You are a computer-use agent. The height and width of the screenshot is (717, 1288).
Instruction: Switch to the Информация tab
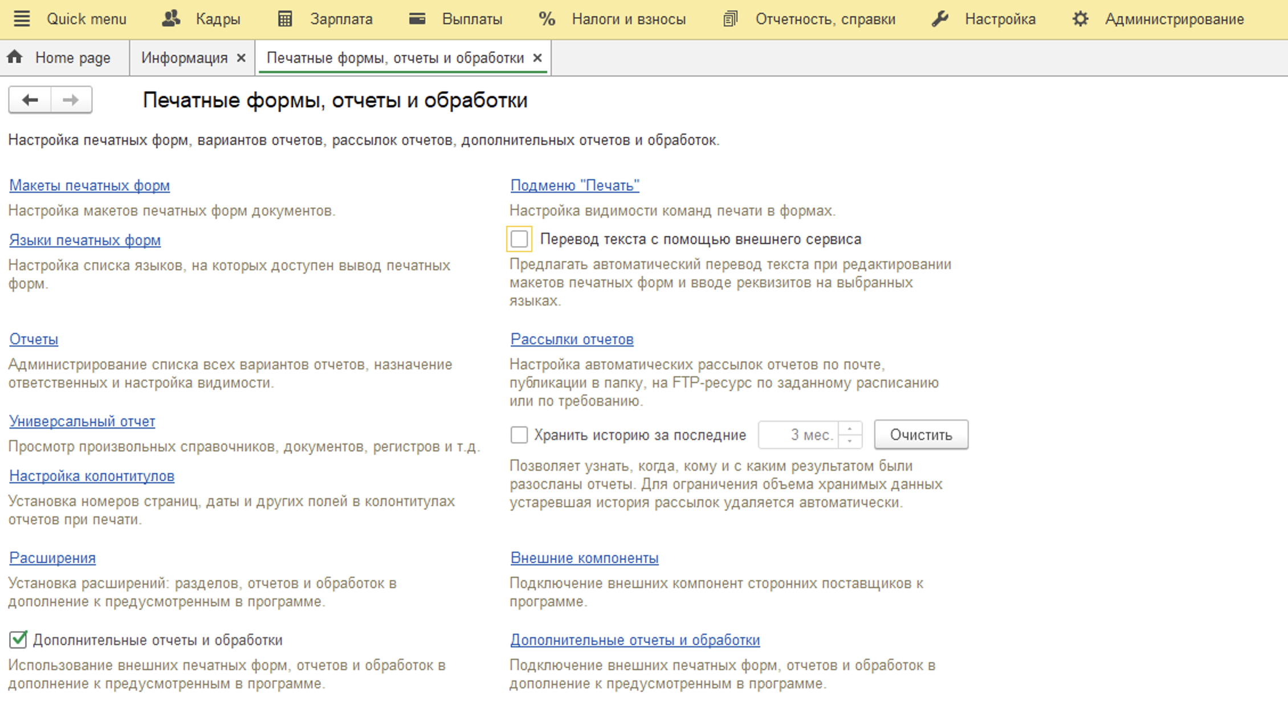[x=184, y=58]
